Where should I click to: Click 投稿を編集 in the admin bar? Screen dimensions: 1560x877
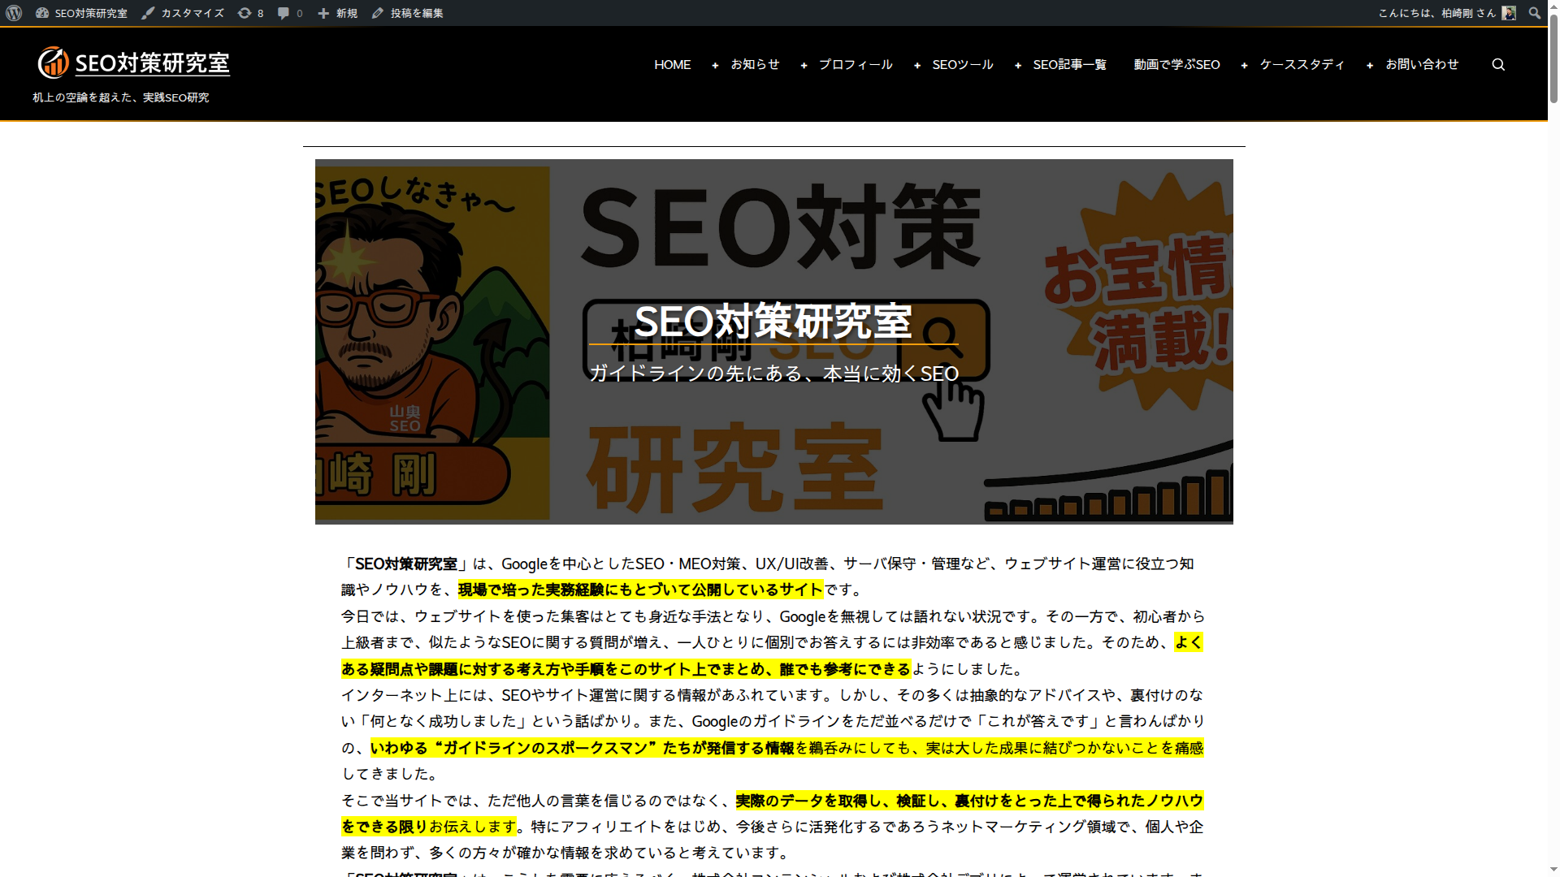click(x=408, y=13)
